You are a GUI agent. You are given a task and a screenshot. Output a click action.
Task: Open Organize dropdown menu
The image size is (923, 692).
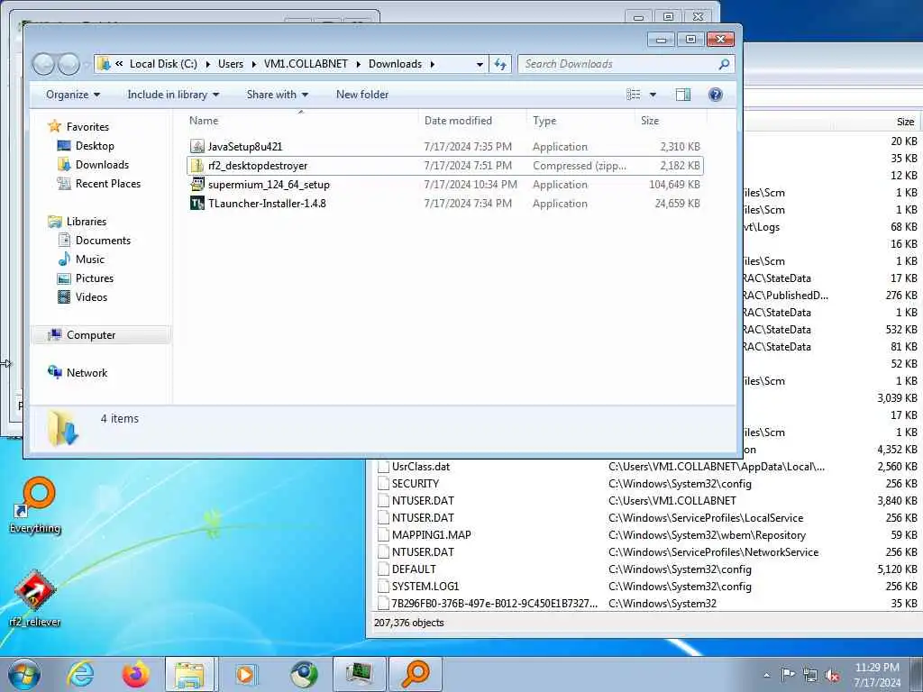click(73, 95)
